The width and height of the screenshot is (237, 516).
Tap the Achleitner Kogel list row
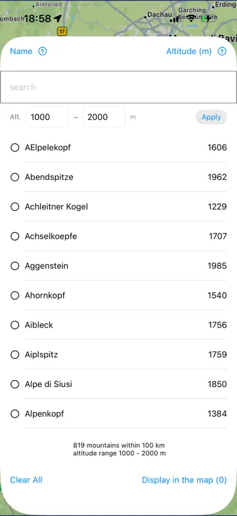point(118,206)
